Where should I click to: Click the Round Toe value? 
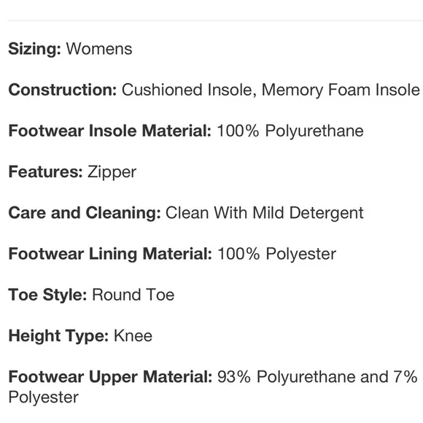pyautogui.click(x=133, y=295)
